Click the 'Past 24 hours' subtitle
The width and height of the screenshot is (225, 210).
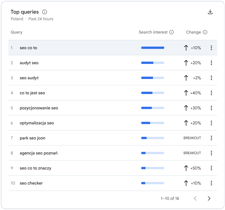click(x=41, y=19)
